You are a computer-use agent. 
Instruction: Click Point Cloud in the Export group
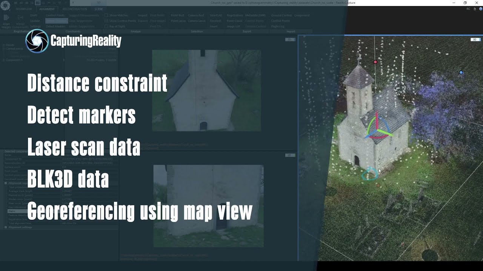(234, 21)
